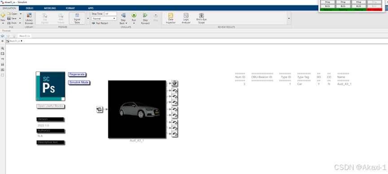Select the topmost output block on Audi
388x174 pixels.
tap(174, 83)
